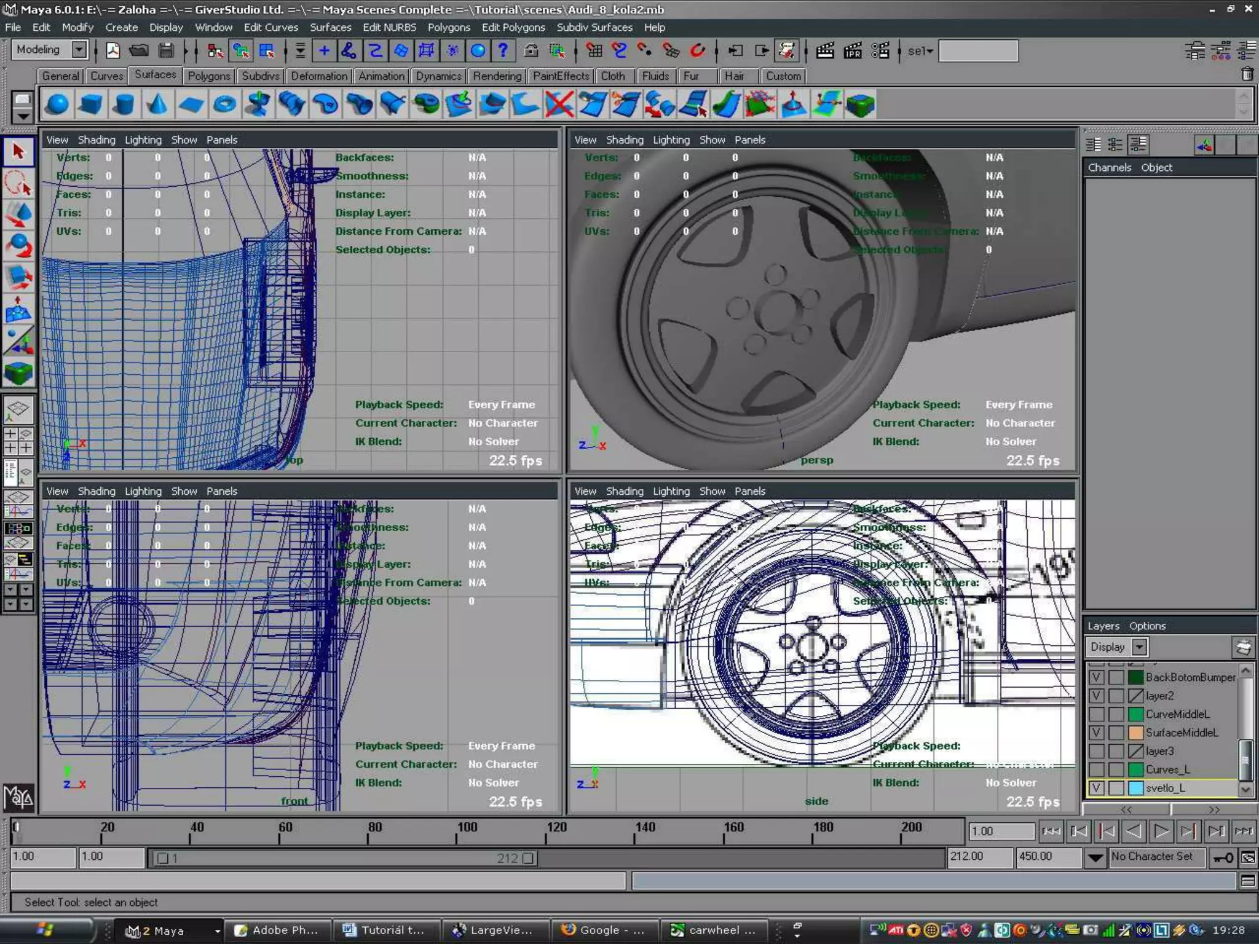Toggle visibility box of svetlo_L layer

tap(1096, 788)
